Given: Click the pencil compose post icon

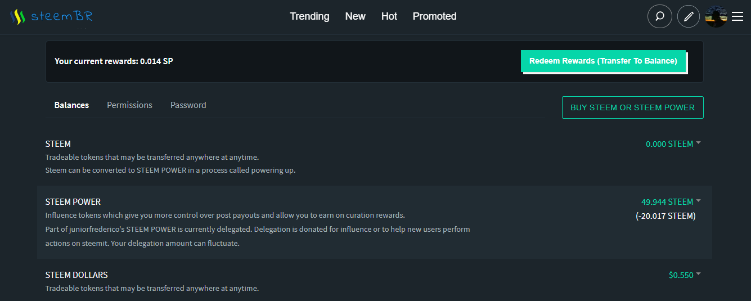Looking at the screenshot, I should [689, 16].
